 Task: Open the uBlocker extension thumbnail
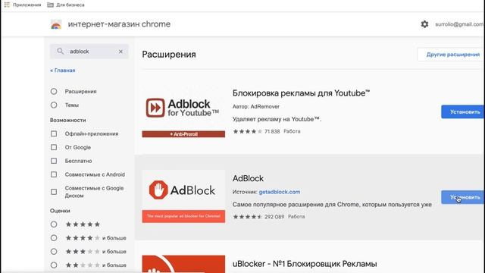click(x=183, y=264)
